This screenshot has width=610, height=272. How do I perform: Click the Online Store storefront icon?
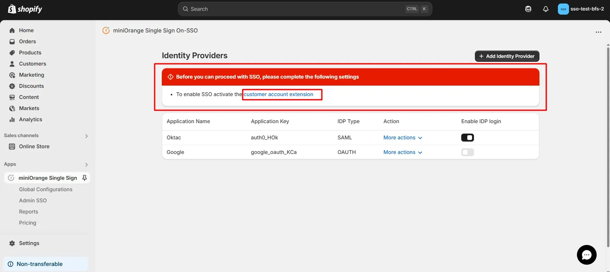point(12,147)
